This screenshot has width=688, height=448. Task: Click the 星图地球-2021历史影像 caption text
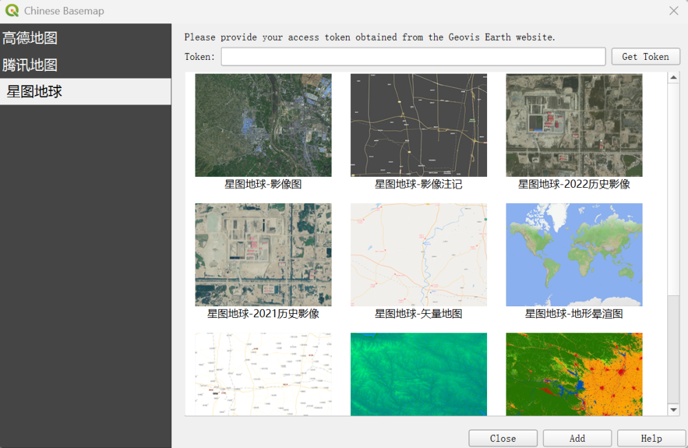(264, 314)
